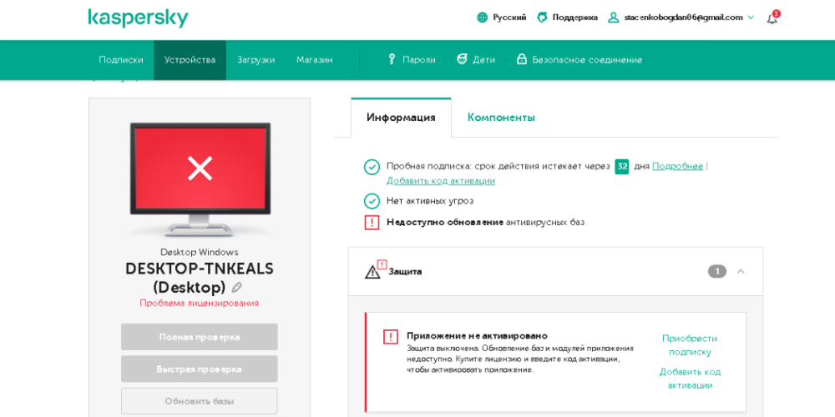Screen dimensions: 835x417
Task: Click red alert icon beside Недоступно обновление
Action: pyautogui.click(x=372, y=223)
